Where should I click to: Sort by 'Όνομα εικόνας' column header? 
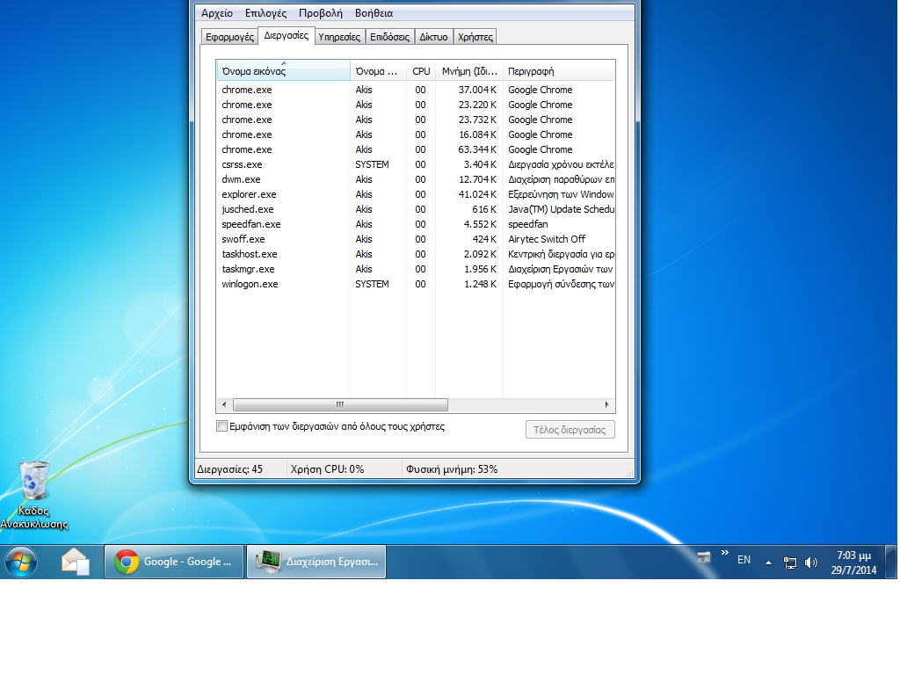click(284, 71)
